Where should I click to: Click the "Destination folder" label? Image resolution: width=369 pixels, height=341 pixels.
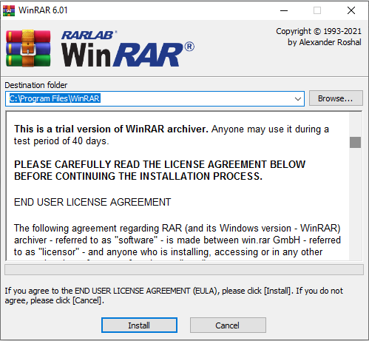coord(36,85)
